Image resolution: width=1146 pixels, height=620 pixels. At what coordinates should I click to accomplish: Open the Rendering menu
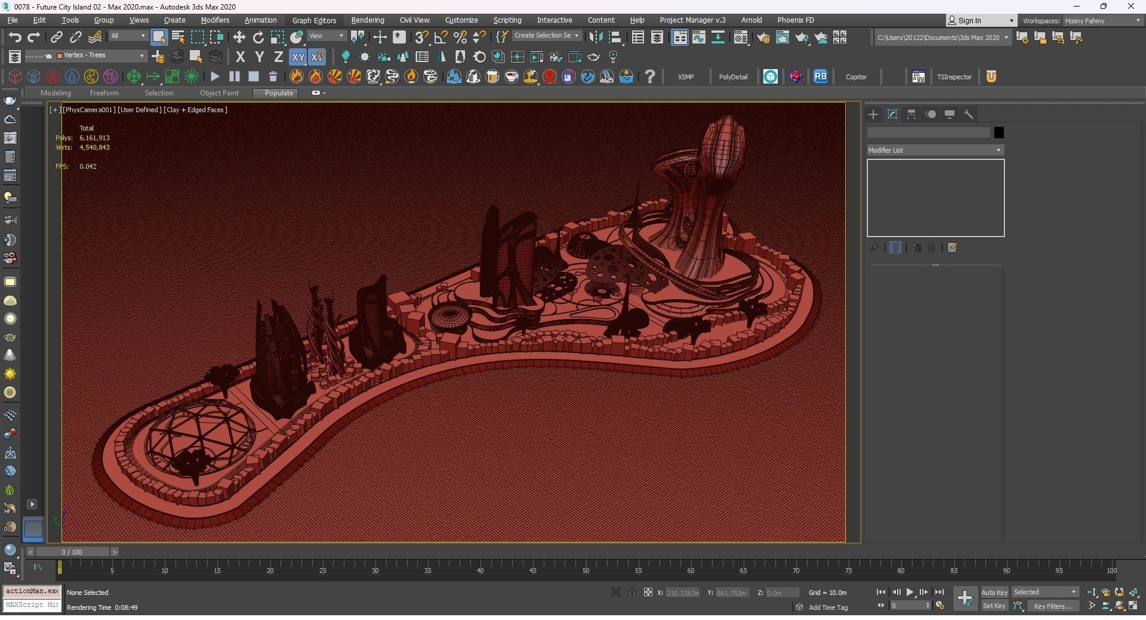(368, 20)
